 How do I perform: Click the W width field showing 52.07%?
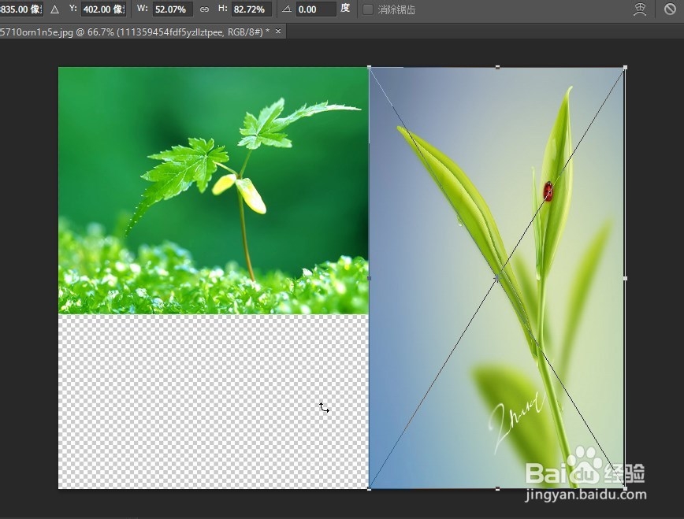[x=173, y=9]
